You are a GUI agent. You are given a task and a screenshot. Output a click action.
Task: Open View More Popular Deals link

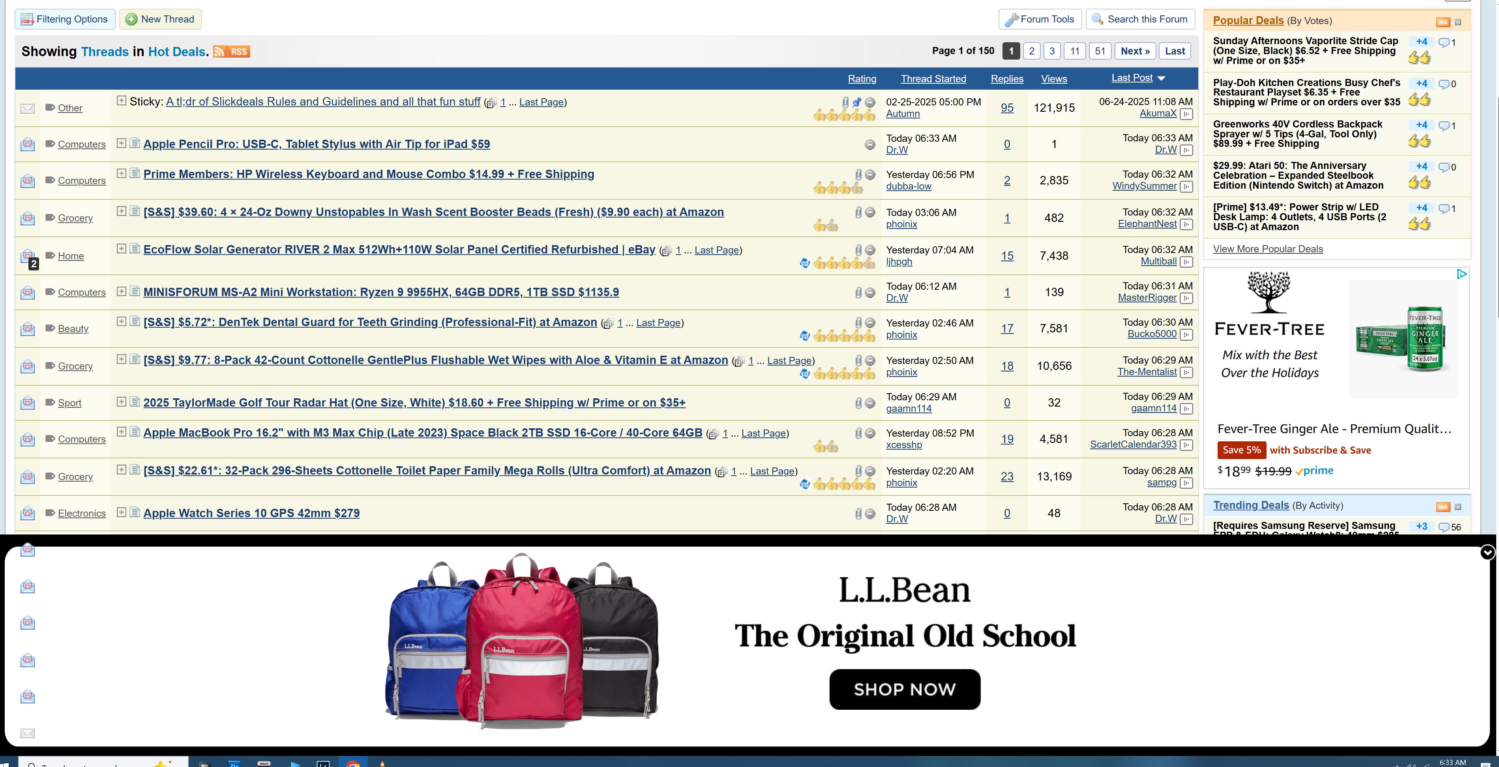(1267, 249)
